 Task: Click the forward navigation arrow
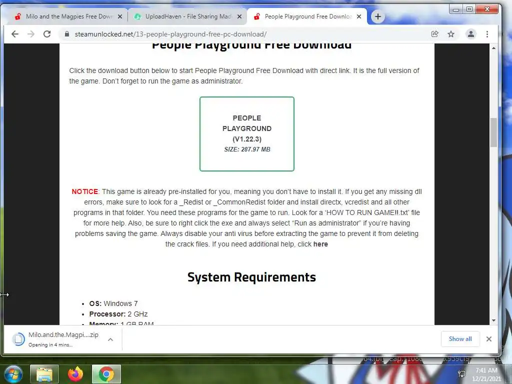pyautogui.click(x=31, y=34)
